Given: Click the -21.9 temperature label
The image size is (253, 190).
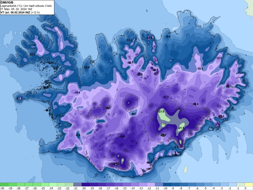Looking at the screenshot, I should pos(181,128).
